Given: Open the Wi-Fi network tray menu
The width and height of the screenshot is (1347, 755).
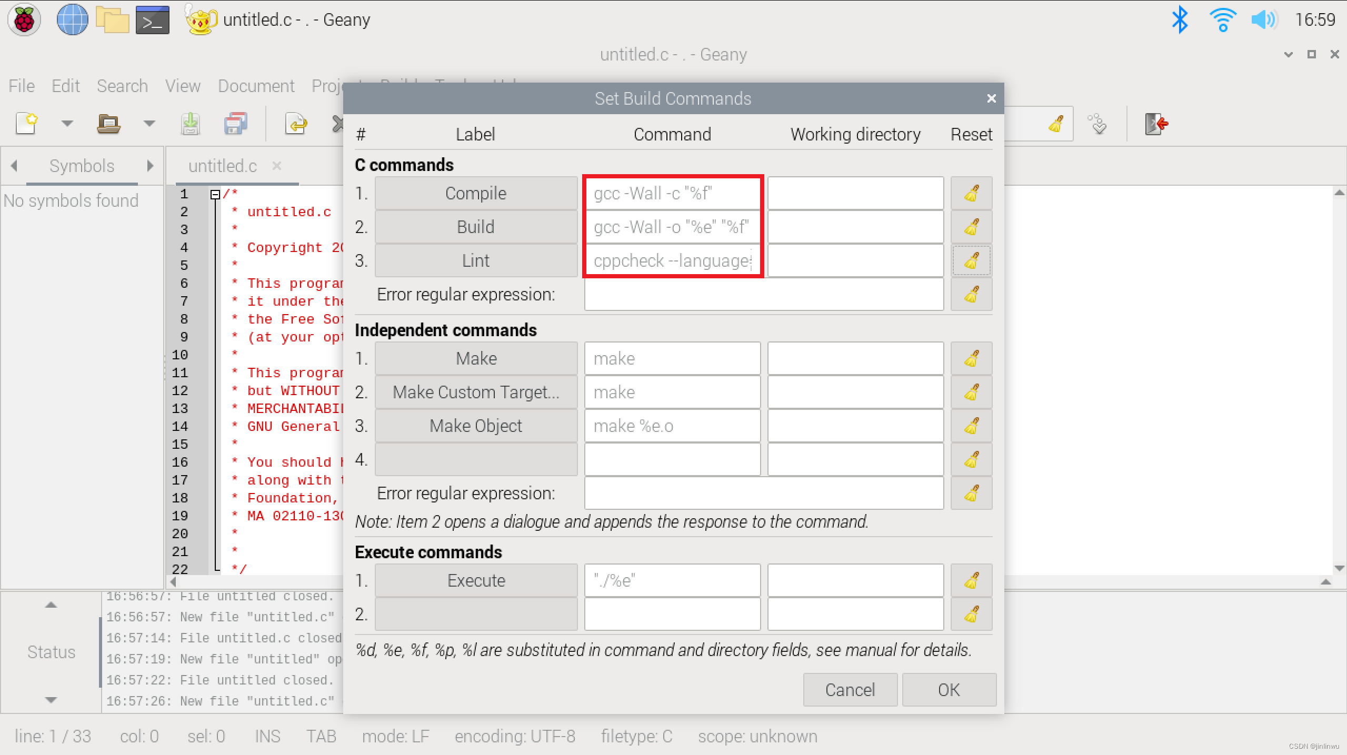Looking at the screenshot, I should 1222,20.
